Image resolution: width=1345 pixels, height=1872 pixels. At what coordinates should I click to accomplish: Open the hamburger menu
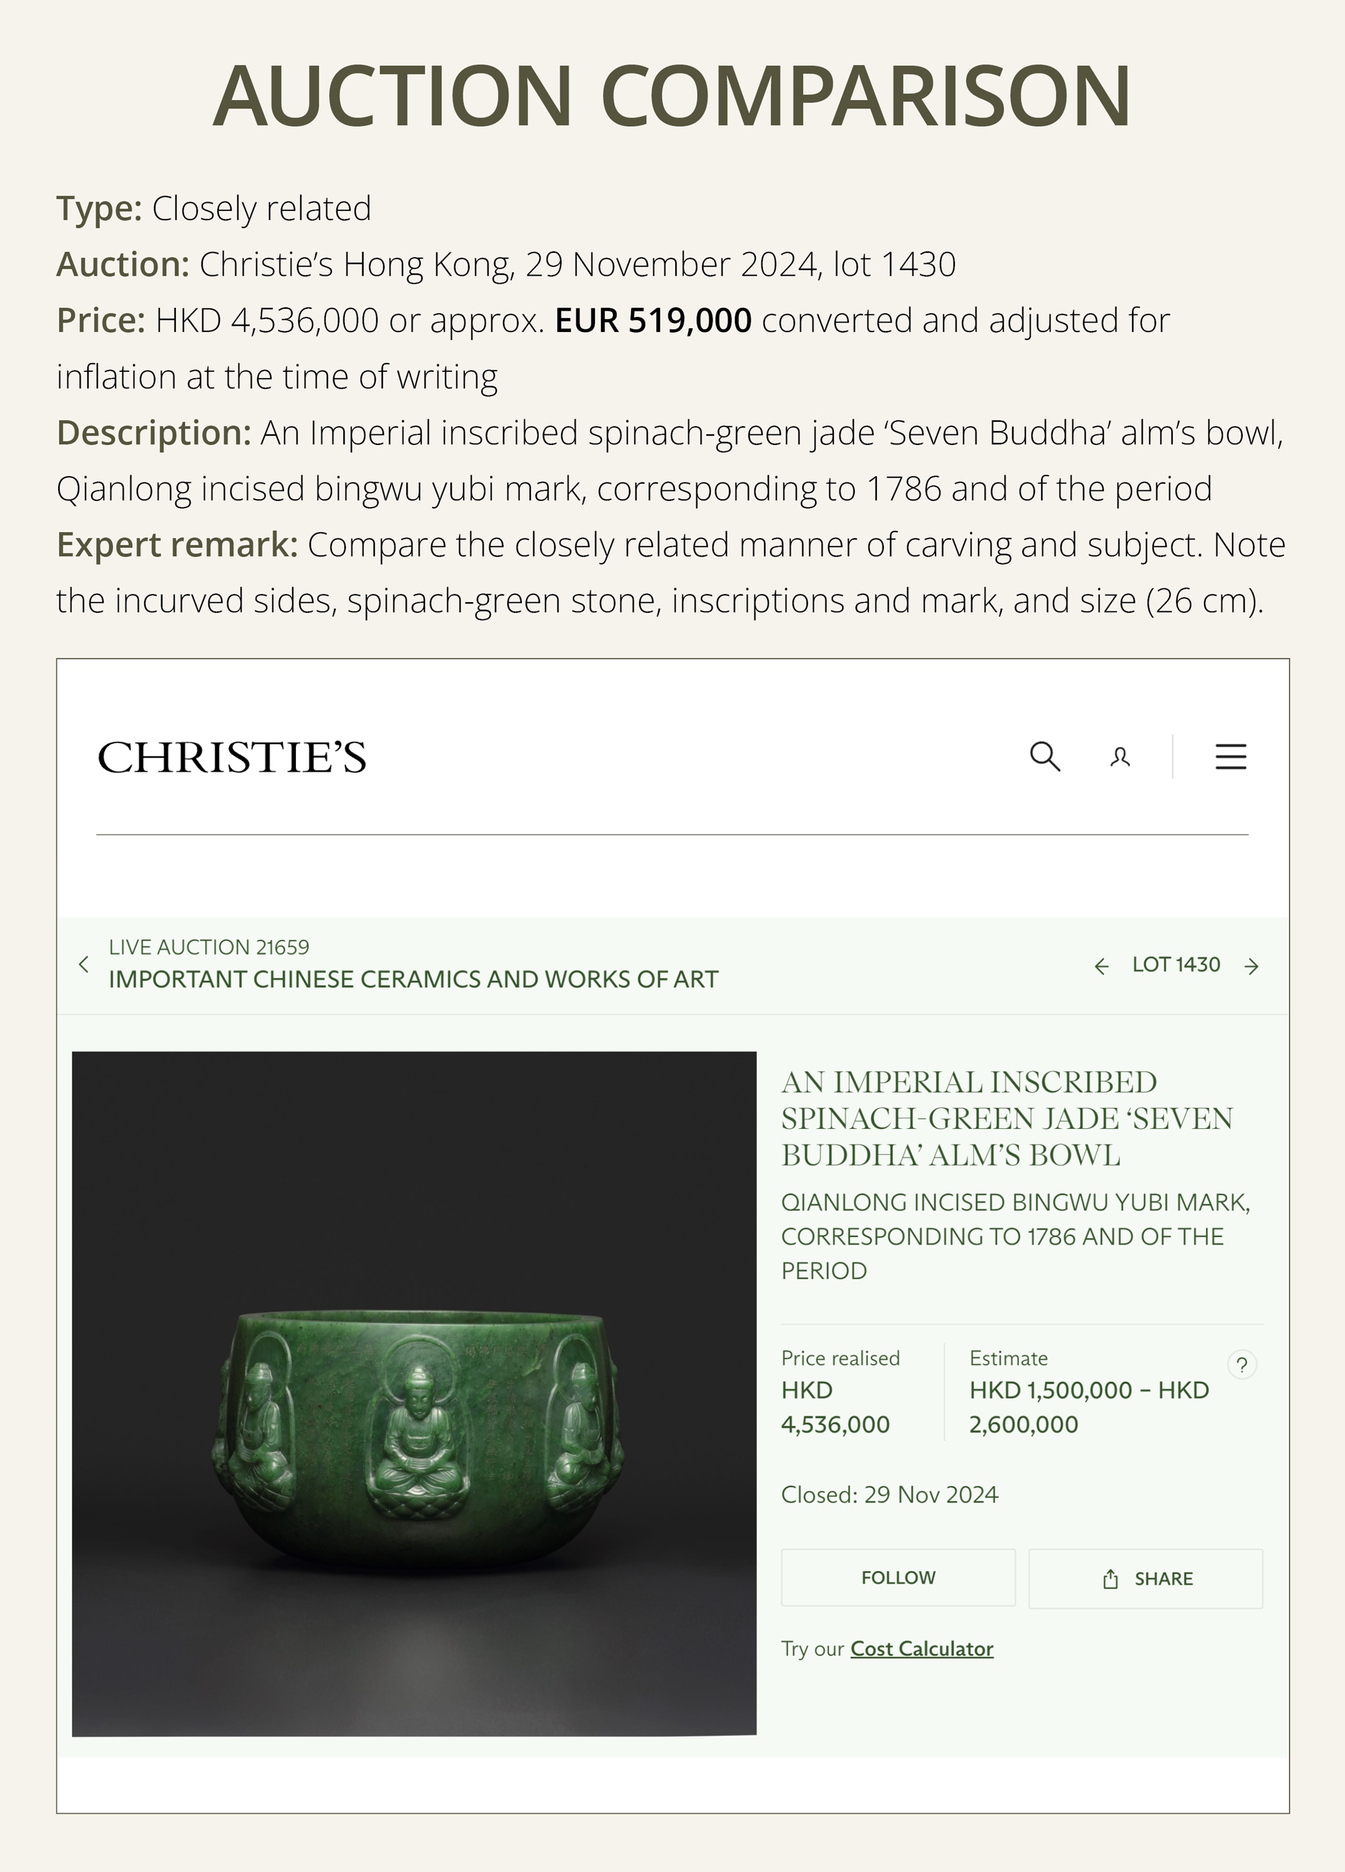click(1230, 756)
